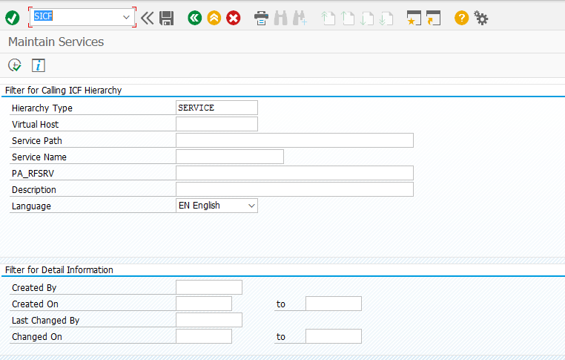Viewport: 565px width, 360px height.
Task: Open Help via the yellow question mark icon
Action: [462, 18]
